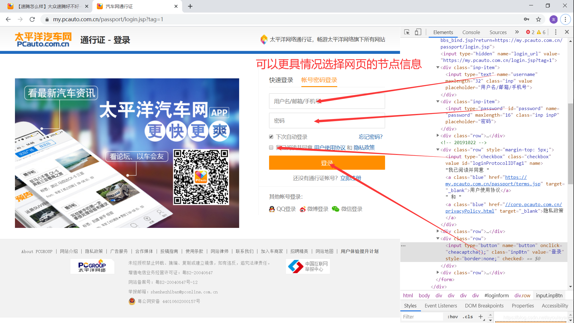The width and height of the screenshot is (574, 323).
Task: Click the 忘记密码? link
Action: [x=370, y=137]
